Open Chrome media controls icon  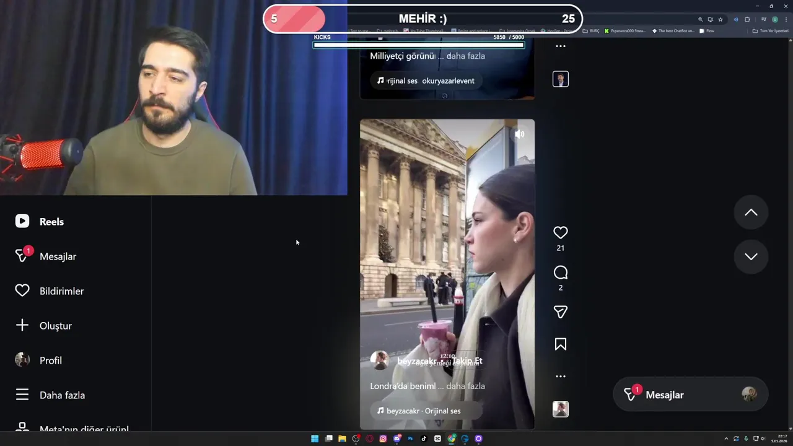pos(764,19)
